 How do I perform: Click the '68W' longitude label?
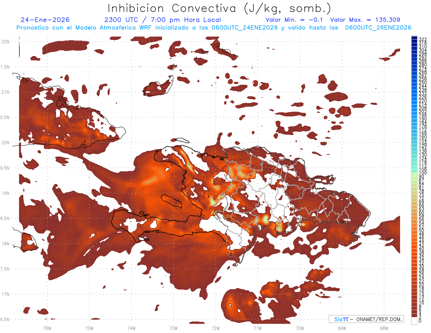click(384, 328)
